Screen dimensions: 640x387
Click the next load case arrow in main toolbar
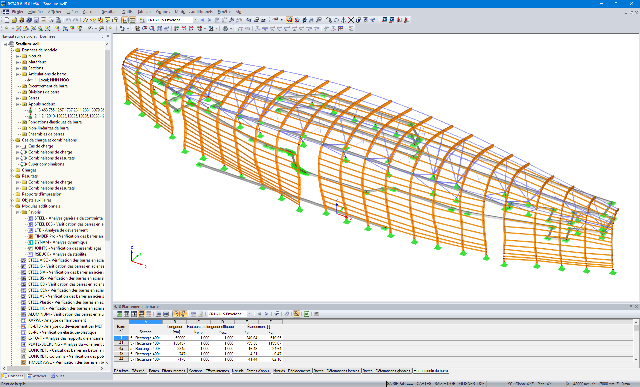(209, 20)
